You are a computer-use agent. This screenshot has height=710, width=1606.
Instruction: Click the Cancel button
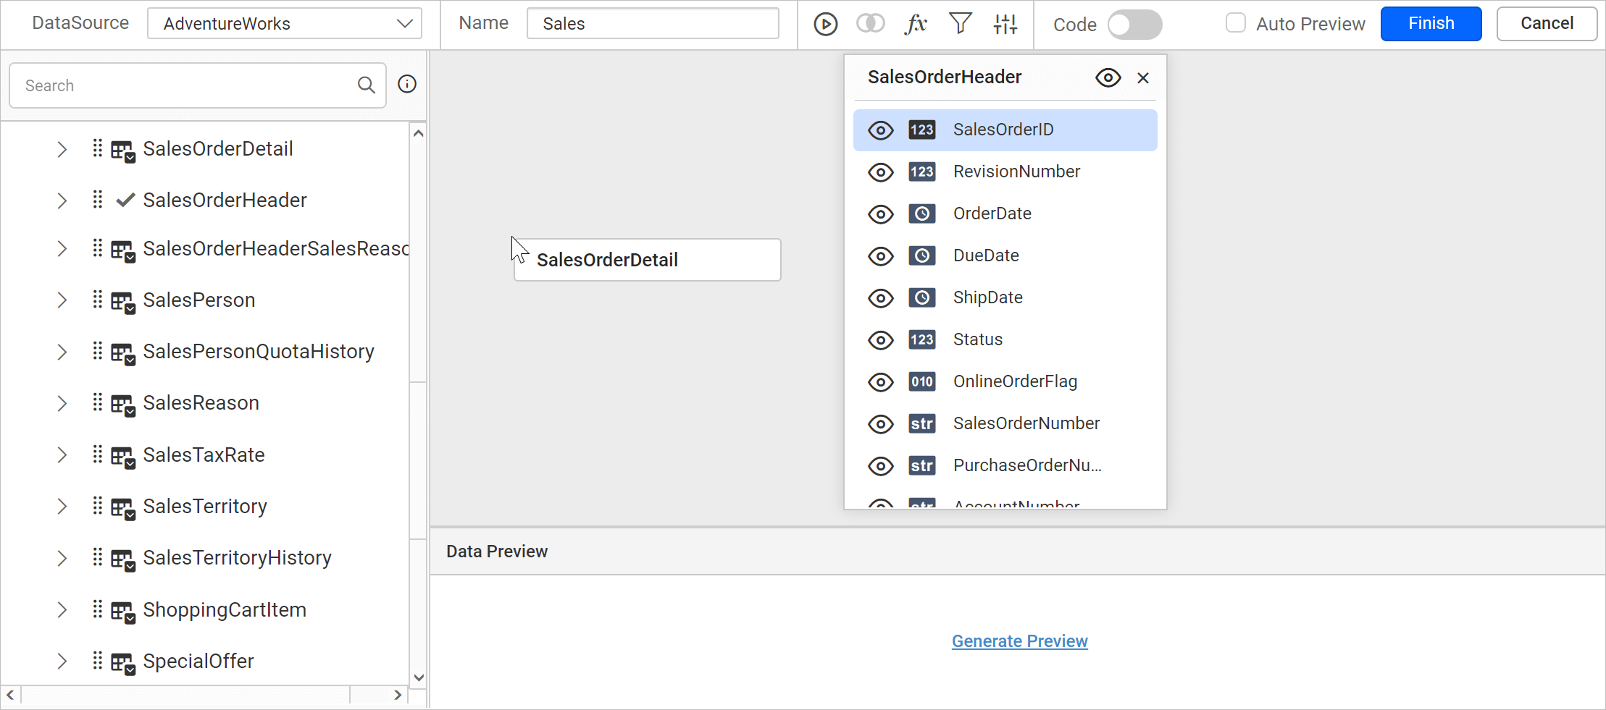click(x=1547, y=24)
